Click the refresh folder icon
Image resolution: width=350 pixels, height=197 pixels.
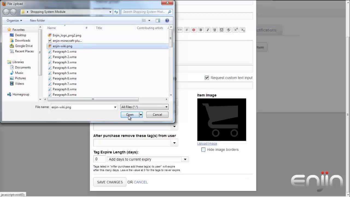pyautogui.click(x=116, y=12)
